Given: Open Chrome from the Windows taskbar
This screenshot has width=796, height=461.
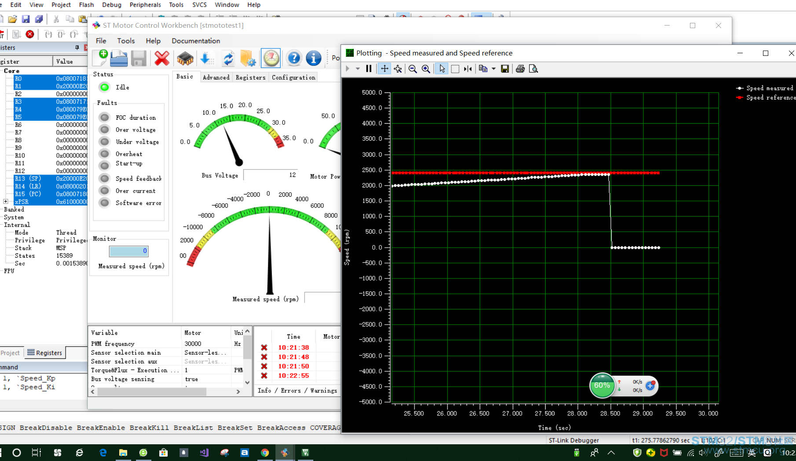Looking at the screenshot, I should 265,453.
